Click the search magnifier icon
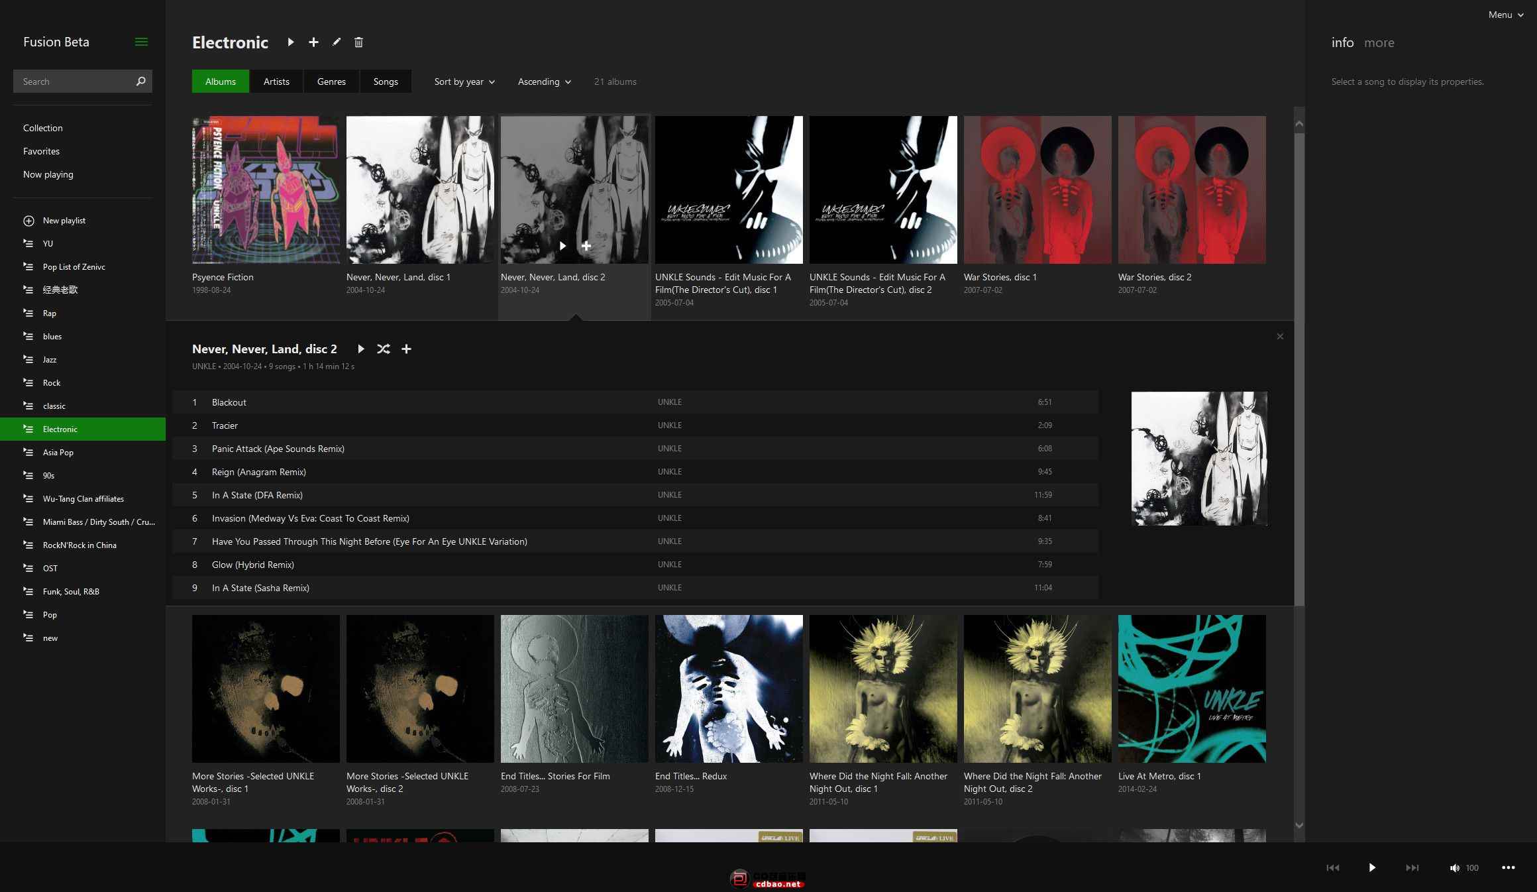The height and width of the screenshot is (892, 1537). [x=140, y=81]
